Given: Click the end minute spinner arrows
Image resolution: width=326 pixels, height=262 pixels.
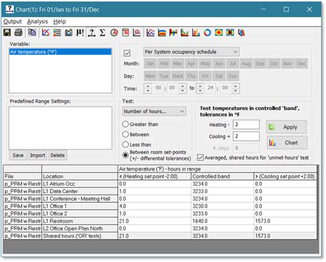Looking at the screenshot, I should [235, 88].
